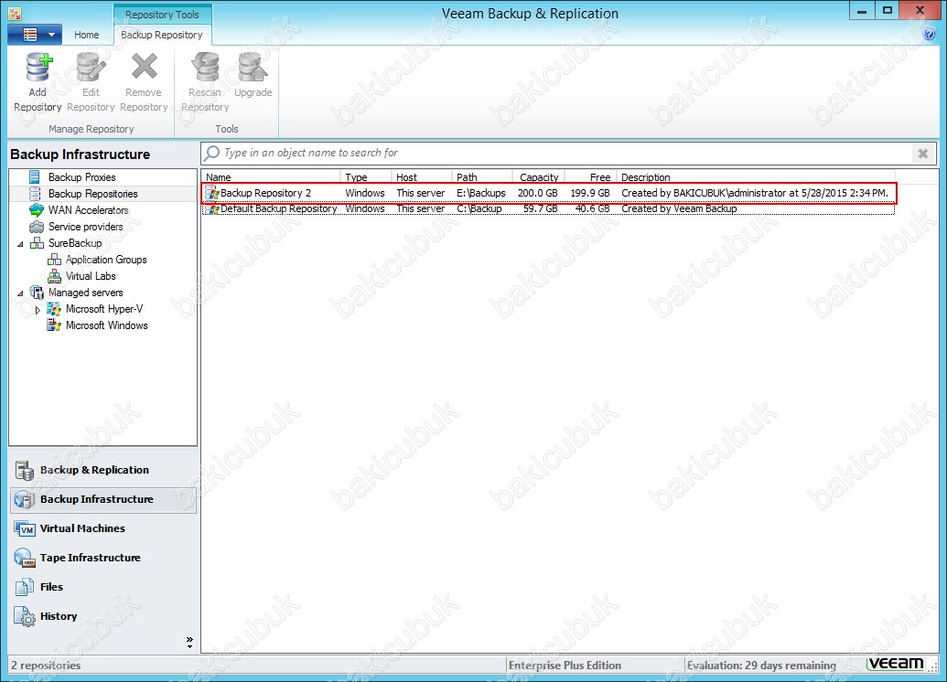Click the Enterprise Plus Edition status text
This screenshot has width=947, height=682.
coord(565,666)
